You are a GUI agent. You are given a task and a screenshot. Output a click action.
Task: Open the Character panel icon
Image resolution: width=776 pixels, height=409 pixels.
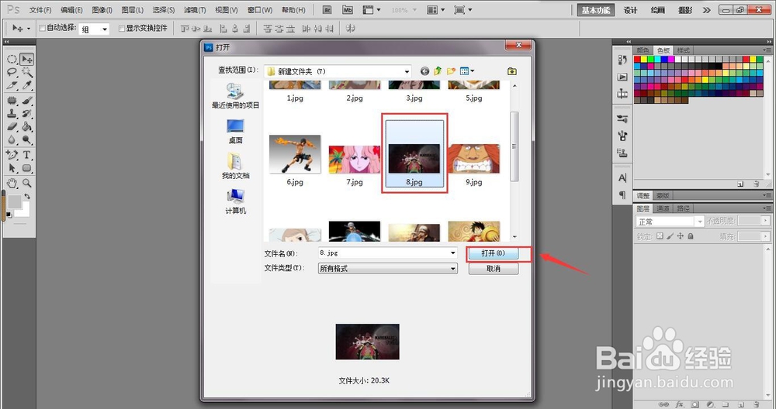(x=622, y=178)
